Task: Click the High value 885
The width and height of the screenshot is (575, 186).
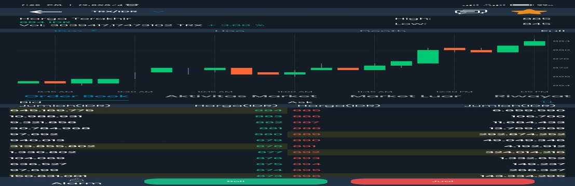Action: coord(537,19)
